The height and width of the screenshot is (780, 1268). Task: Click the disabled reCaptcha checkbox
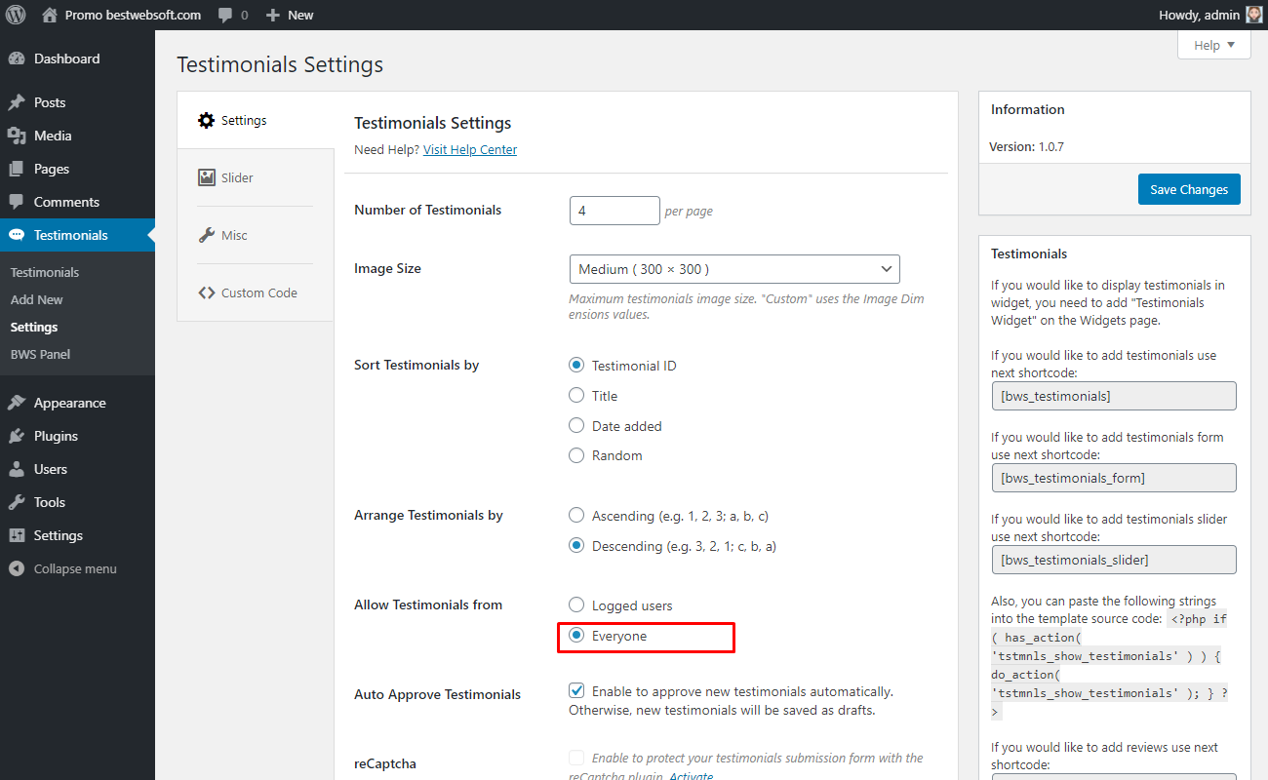point(576,758)
